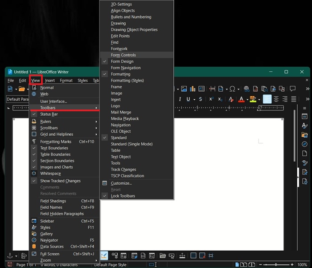Insert hyperlink via globe icon
The width and height of the screenshot is (312, 268).
click(x=247, y=89)
